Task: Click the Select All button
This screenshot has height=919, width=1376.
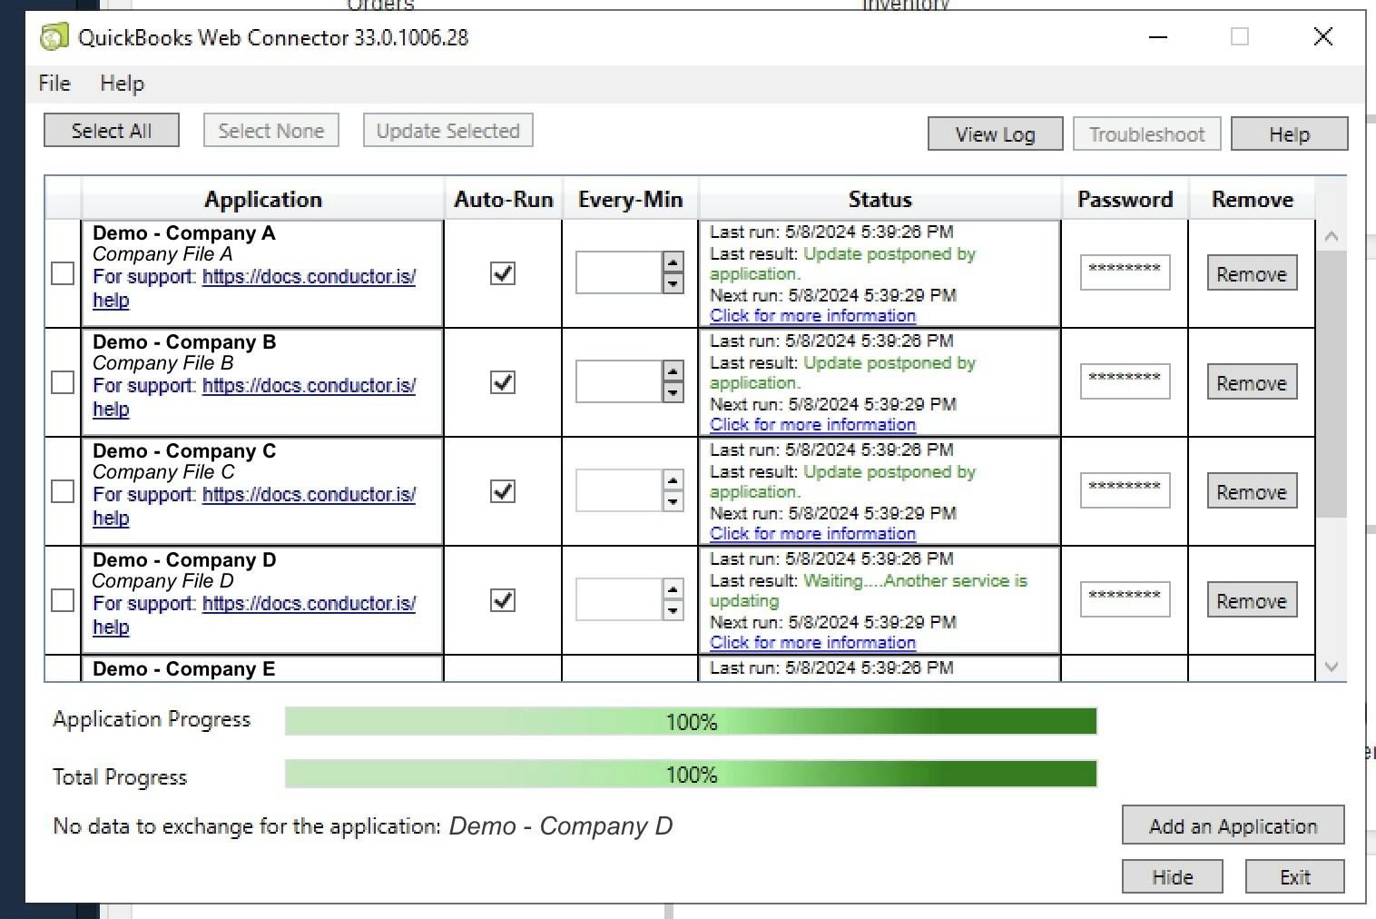Action: pyautogui.click(x=112, y=131)
